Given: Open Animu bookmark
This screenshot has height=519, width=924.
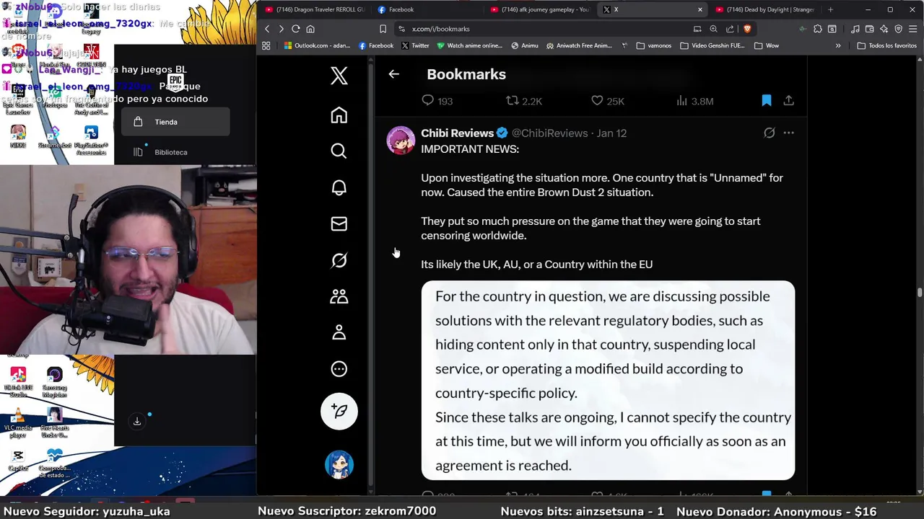Looking at the screenshot, I should click(x=525, y=45).
